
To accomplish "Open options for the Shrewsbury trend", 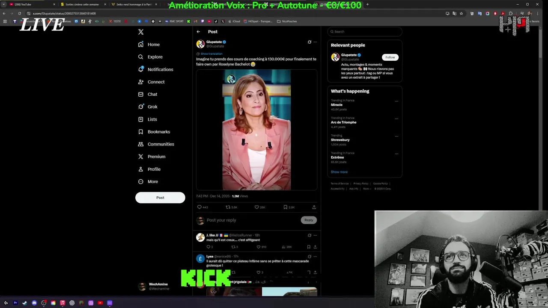I will point(396,136).
